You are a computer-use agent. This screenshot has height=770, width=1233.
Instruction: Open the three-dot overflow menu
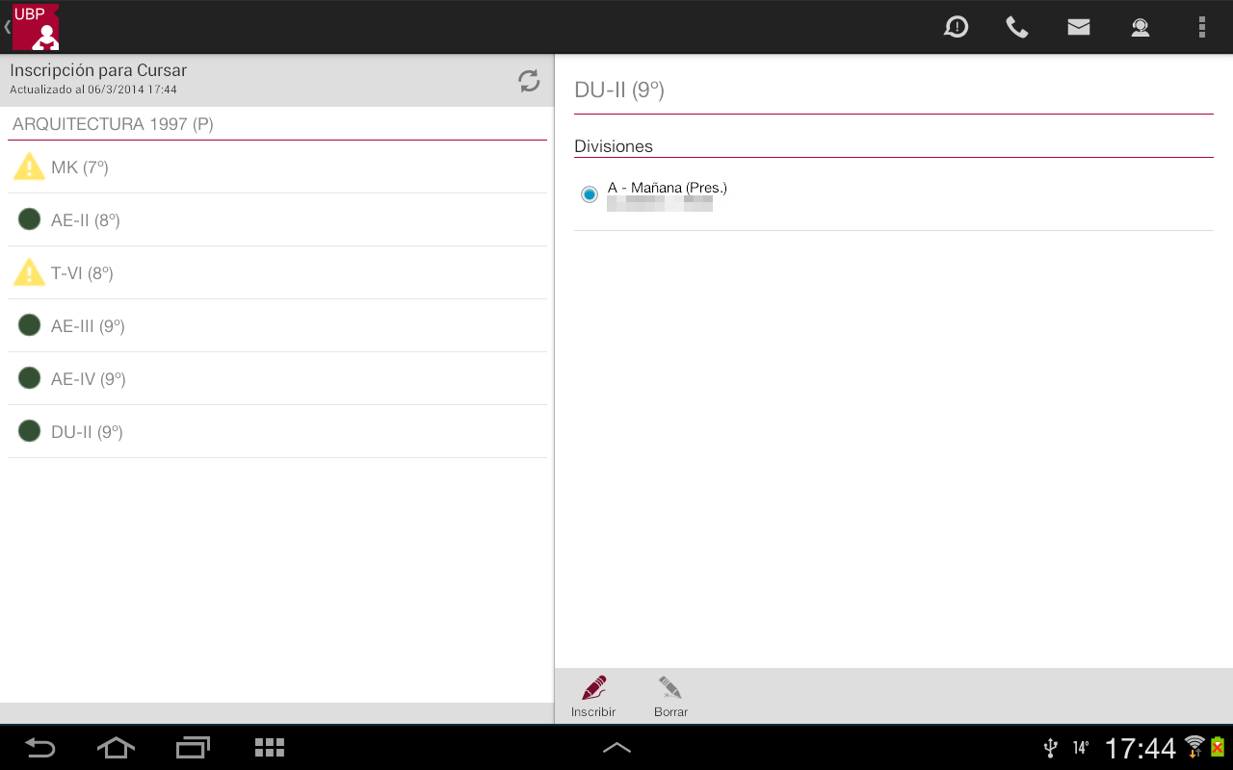(x=1201, y=27)
